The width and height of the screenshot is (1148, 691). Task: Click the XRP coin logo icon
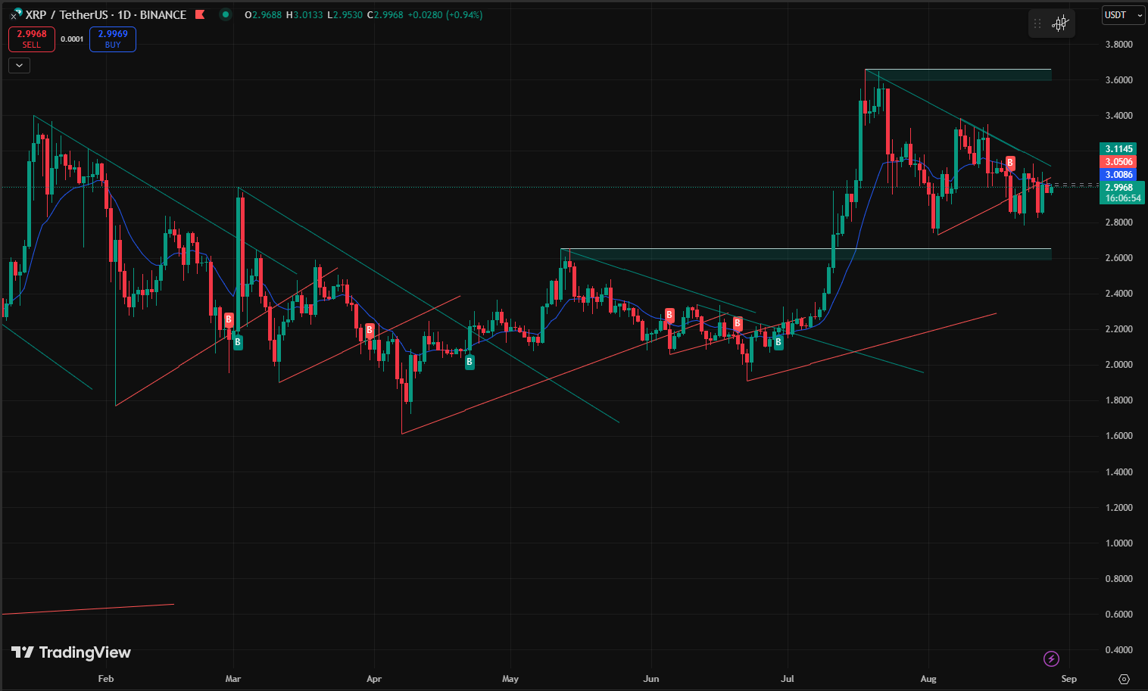click(x=15, y=14)
